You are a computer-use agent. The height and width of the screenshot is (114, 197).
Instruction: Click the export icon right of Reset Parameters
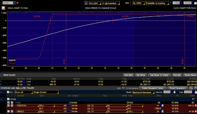click(x=191, y=88)
